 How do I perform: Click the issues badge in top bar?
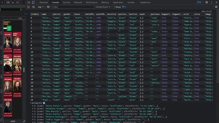tap(199, 2)
